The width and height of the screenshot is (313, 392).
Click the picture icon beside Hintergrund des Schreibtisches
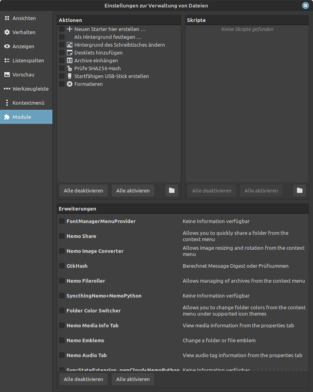pos(70,45)
